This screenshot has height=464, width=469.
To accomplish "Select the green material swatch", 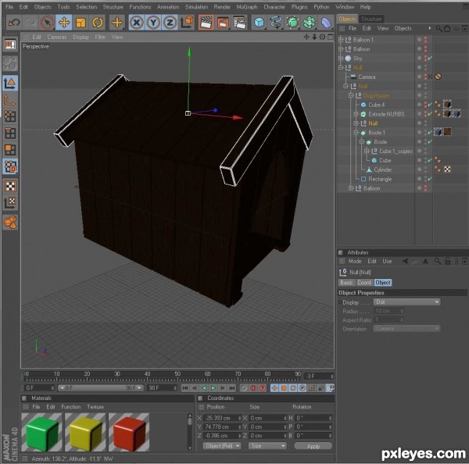I will tap(41, 432).
